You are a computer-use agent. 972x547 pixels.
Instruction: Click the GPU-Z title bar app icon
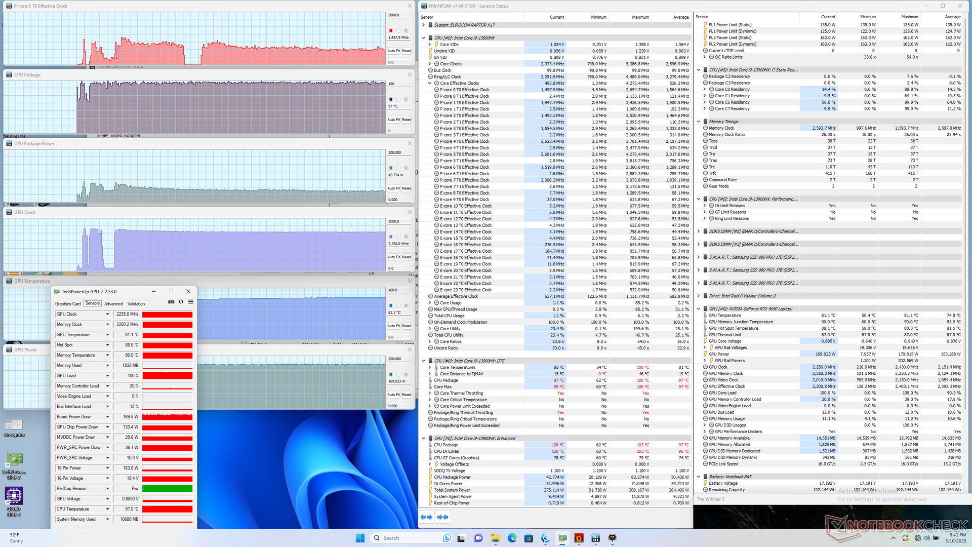click(x=57, y=291)
